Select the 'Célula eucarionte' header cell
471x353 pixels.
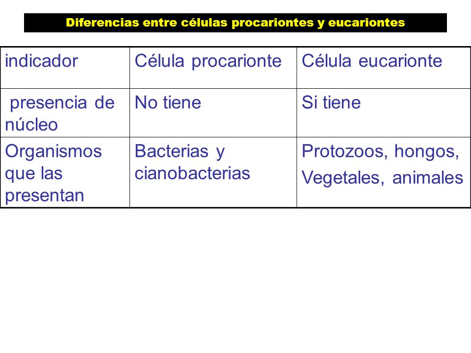click(384, 68)
